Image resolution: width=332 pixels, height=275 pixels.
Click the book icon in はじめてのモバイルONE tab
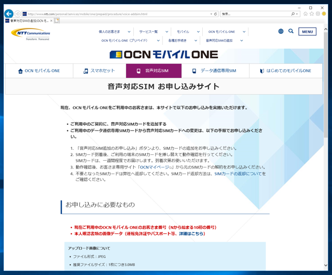pos(262,71)
